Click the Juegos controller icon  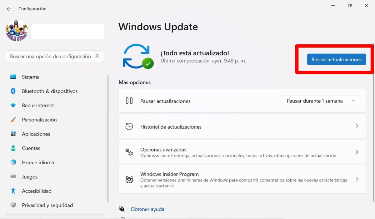13,176
